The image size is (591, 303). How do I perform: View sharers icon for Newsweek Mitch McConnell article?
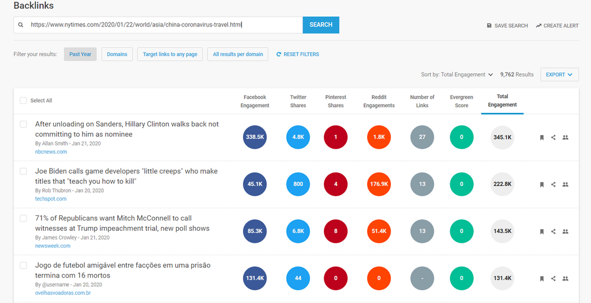click(x=565, y=231)
